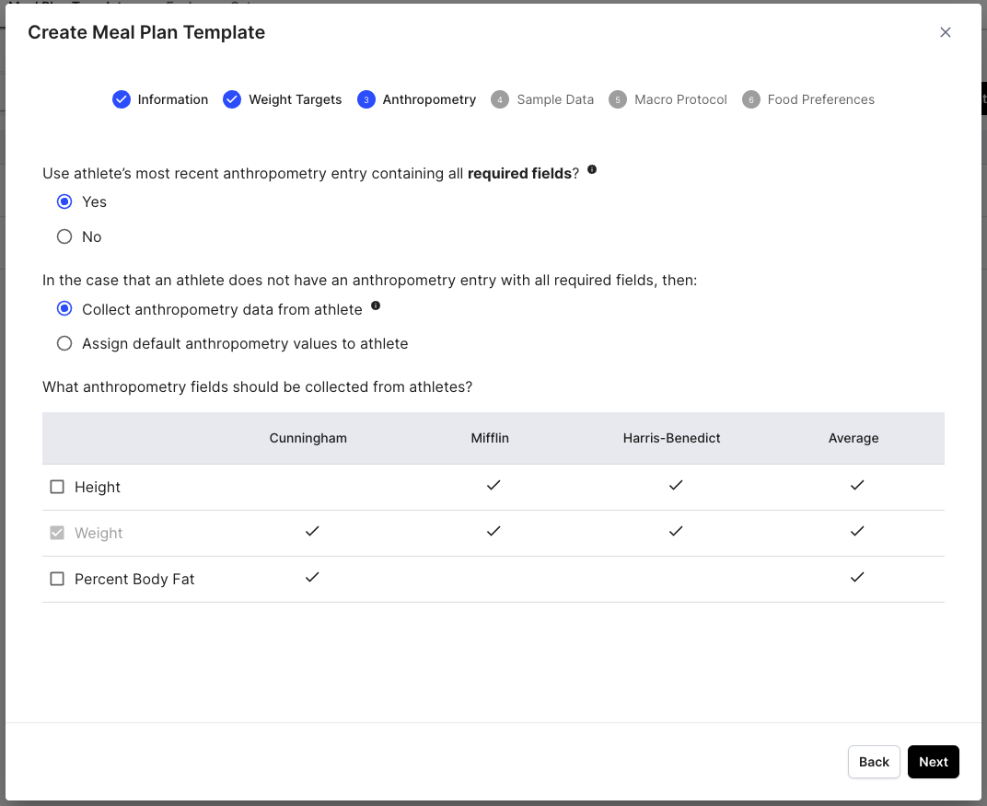Click the Macro Protocol step number 5 icon
The width and height of the screenshot is (987, 806).
point(618,99)
